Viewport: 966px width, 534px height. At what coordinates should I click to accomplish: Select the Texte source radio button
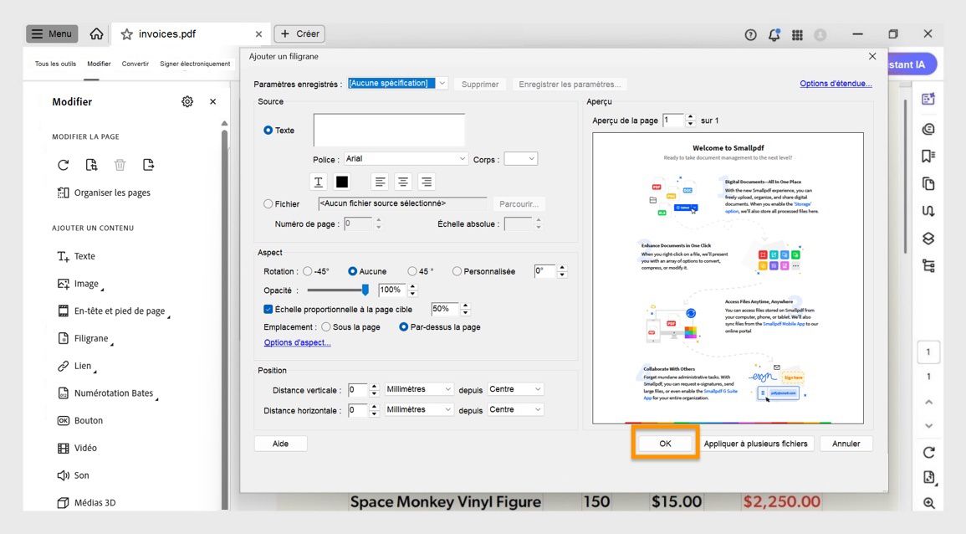(268, 130)
